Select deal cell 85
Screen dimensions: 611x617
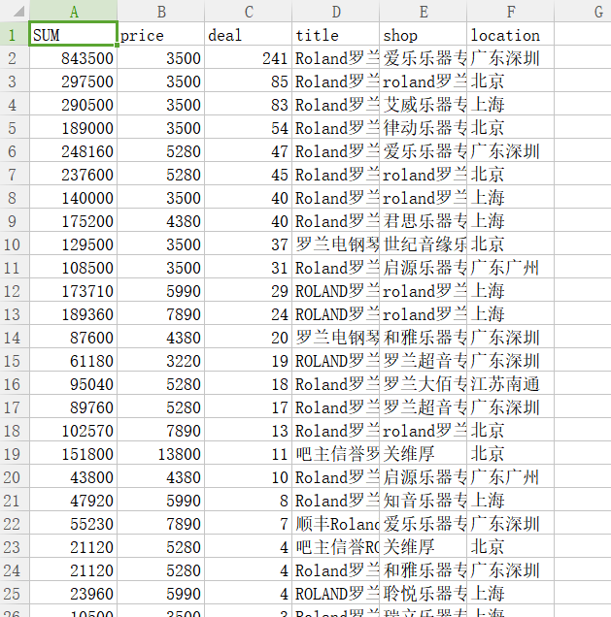point(248,81)
